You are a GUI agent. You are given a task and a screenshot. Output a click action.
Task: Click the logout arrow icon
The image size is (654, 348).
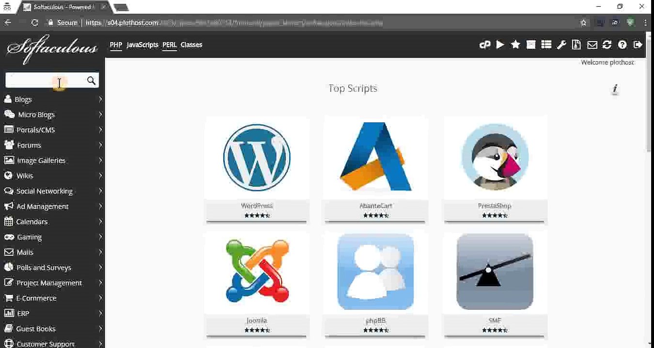[638, 44]
